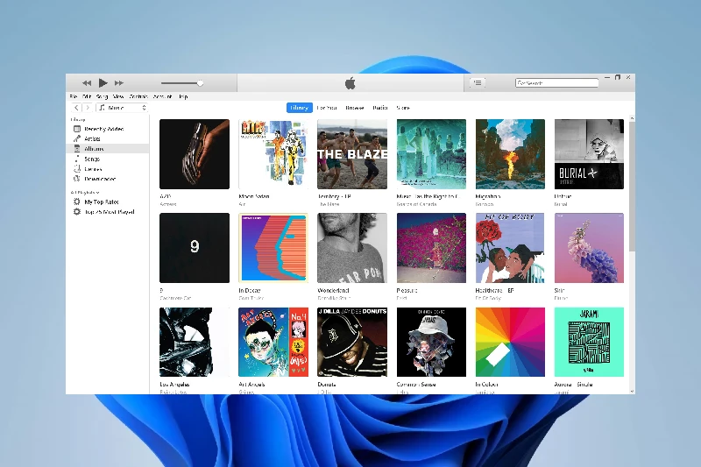The height and width of the screenshot is (467, 701).
Task: Open the Music media type dropdown
Action: (x=123, y=108)
